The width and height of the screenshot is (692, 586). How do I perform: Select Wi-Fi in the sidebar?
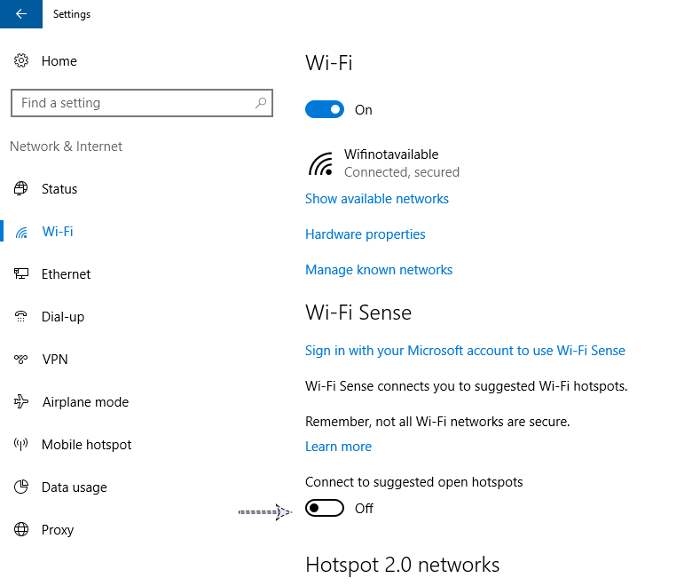pyautogui.click(x=58, y=232)
